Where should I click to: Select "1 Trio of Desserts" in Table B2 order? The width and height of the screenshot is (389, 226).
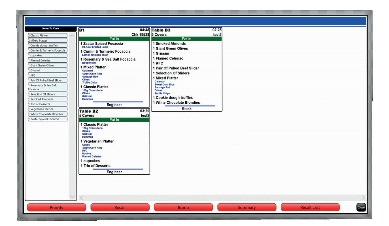[95, 166]
